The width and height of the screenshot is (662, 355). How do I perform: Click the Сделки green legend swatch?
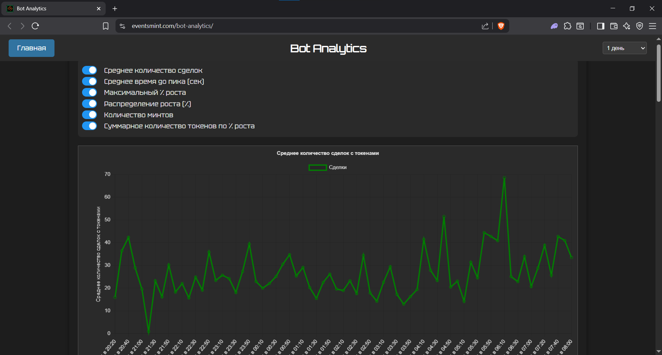click(x=318, y=167)
